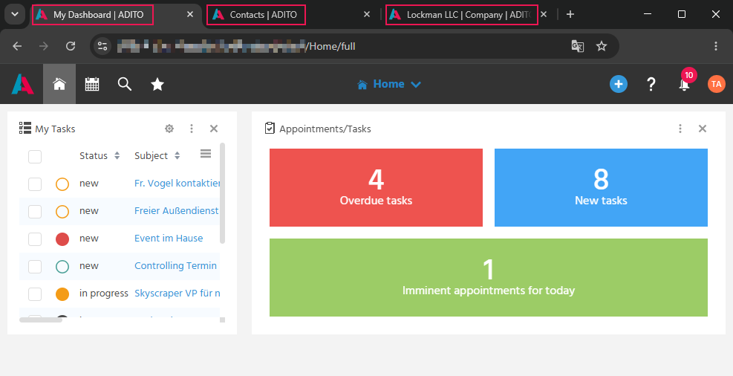Sort tasks by the Subject column arrows
Screen dimensions: 733x376
177,156
